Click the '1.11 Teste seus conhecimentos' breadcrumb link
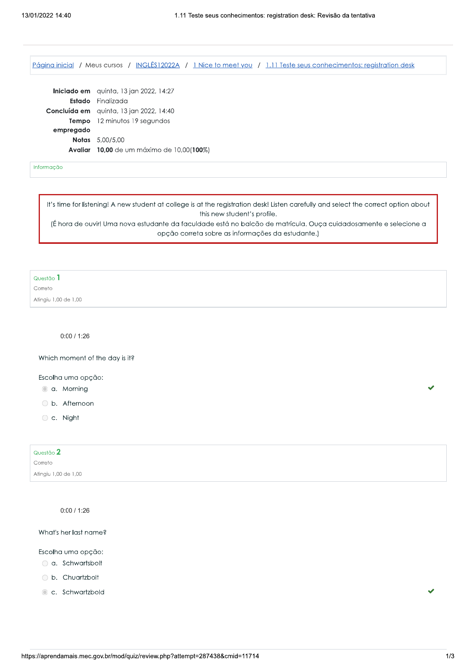 (x=340, y=65)
